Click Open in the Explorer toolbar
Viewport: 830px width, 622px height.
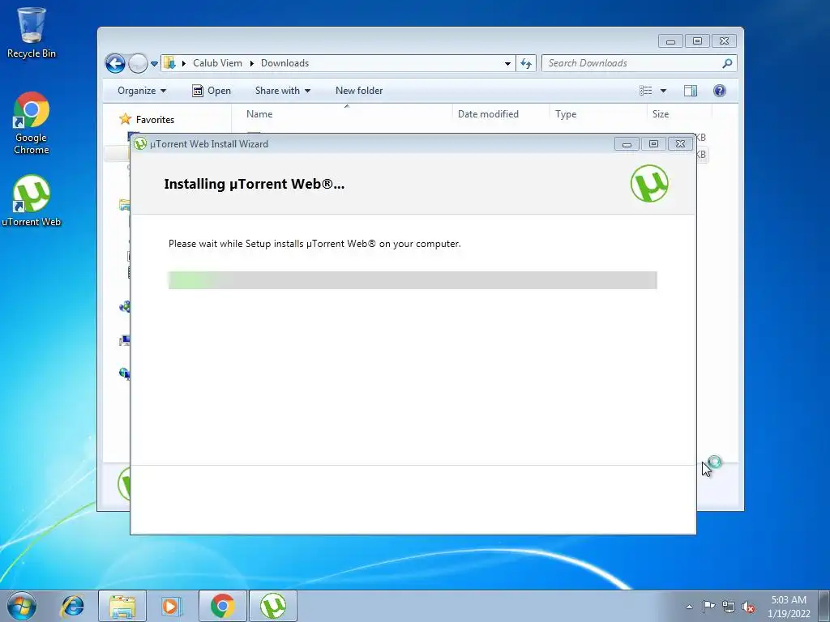(x=212, y=91)
